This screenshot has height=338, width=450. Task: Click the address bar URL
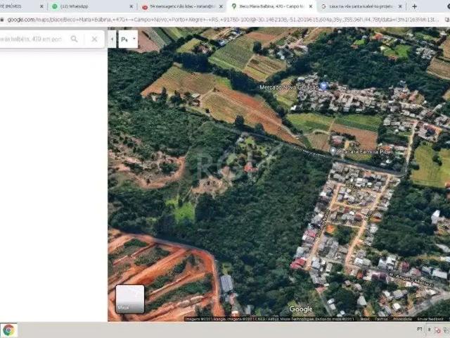tap(223, 20)
